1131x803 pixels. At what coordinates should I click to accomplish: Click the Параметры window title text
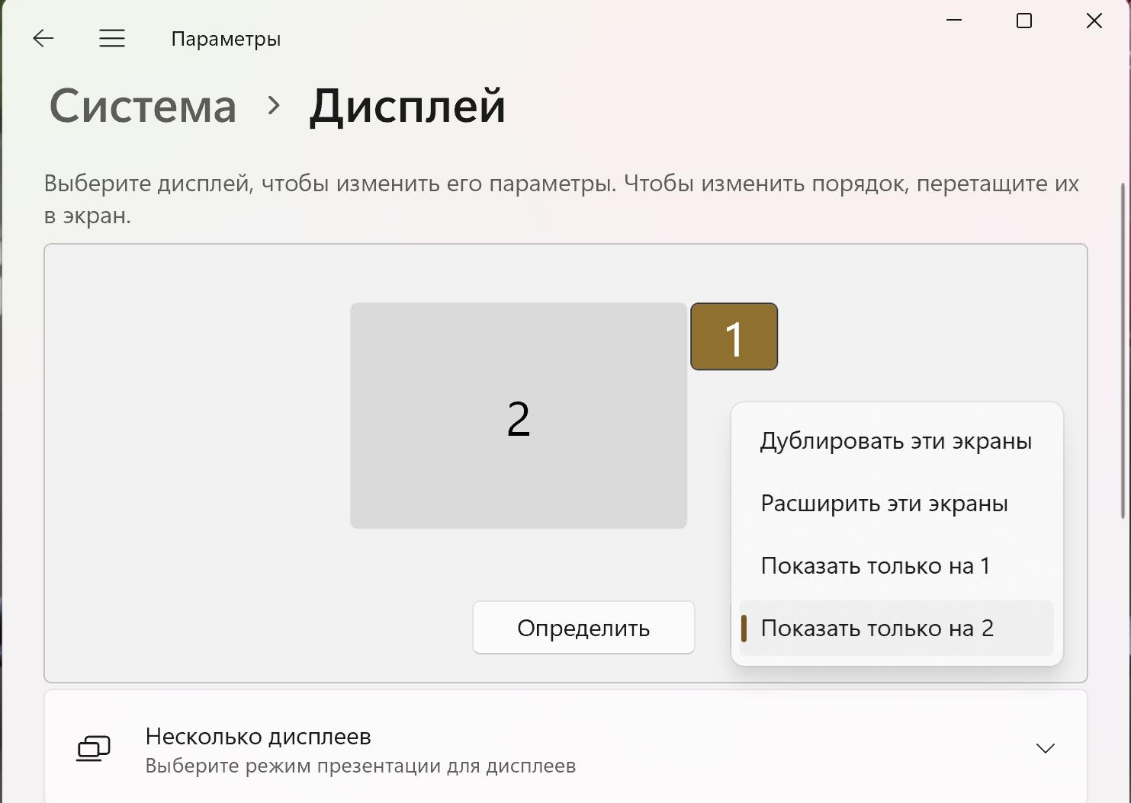coord(226,39)
